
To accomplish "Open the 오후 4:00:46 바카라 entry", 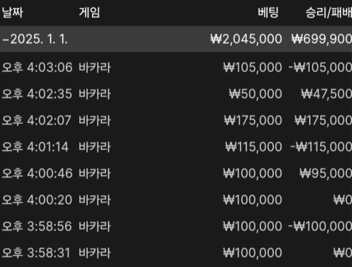I will pos(176,173).
